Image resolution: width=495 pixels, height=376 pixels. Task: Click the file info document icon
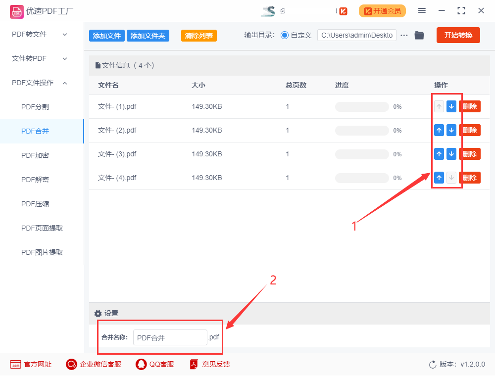(98, 66)
